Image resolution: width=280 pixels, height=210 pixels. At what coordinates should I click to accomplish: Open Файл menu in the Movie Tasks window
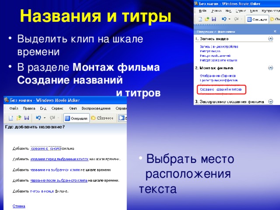(x=203, y=11)
